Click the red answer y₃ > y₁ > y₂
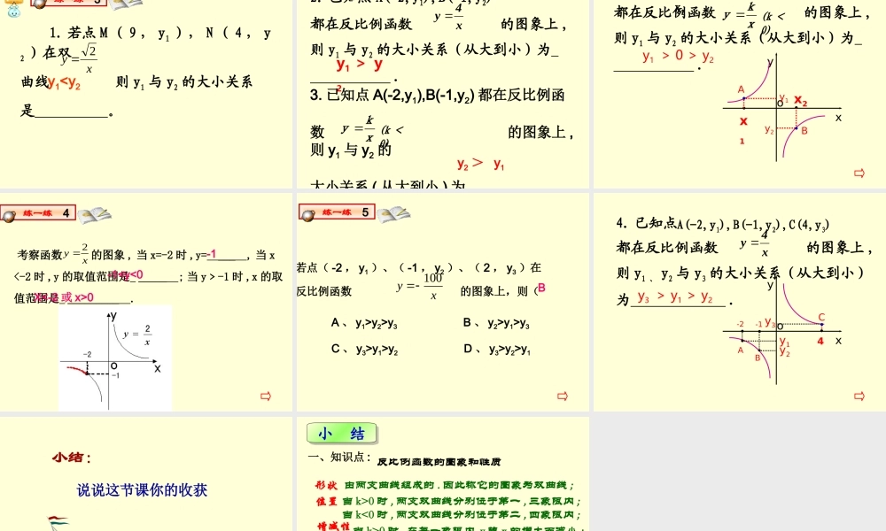 [x=674, y=296]
